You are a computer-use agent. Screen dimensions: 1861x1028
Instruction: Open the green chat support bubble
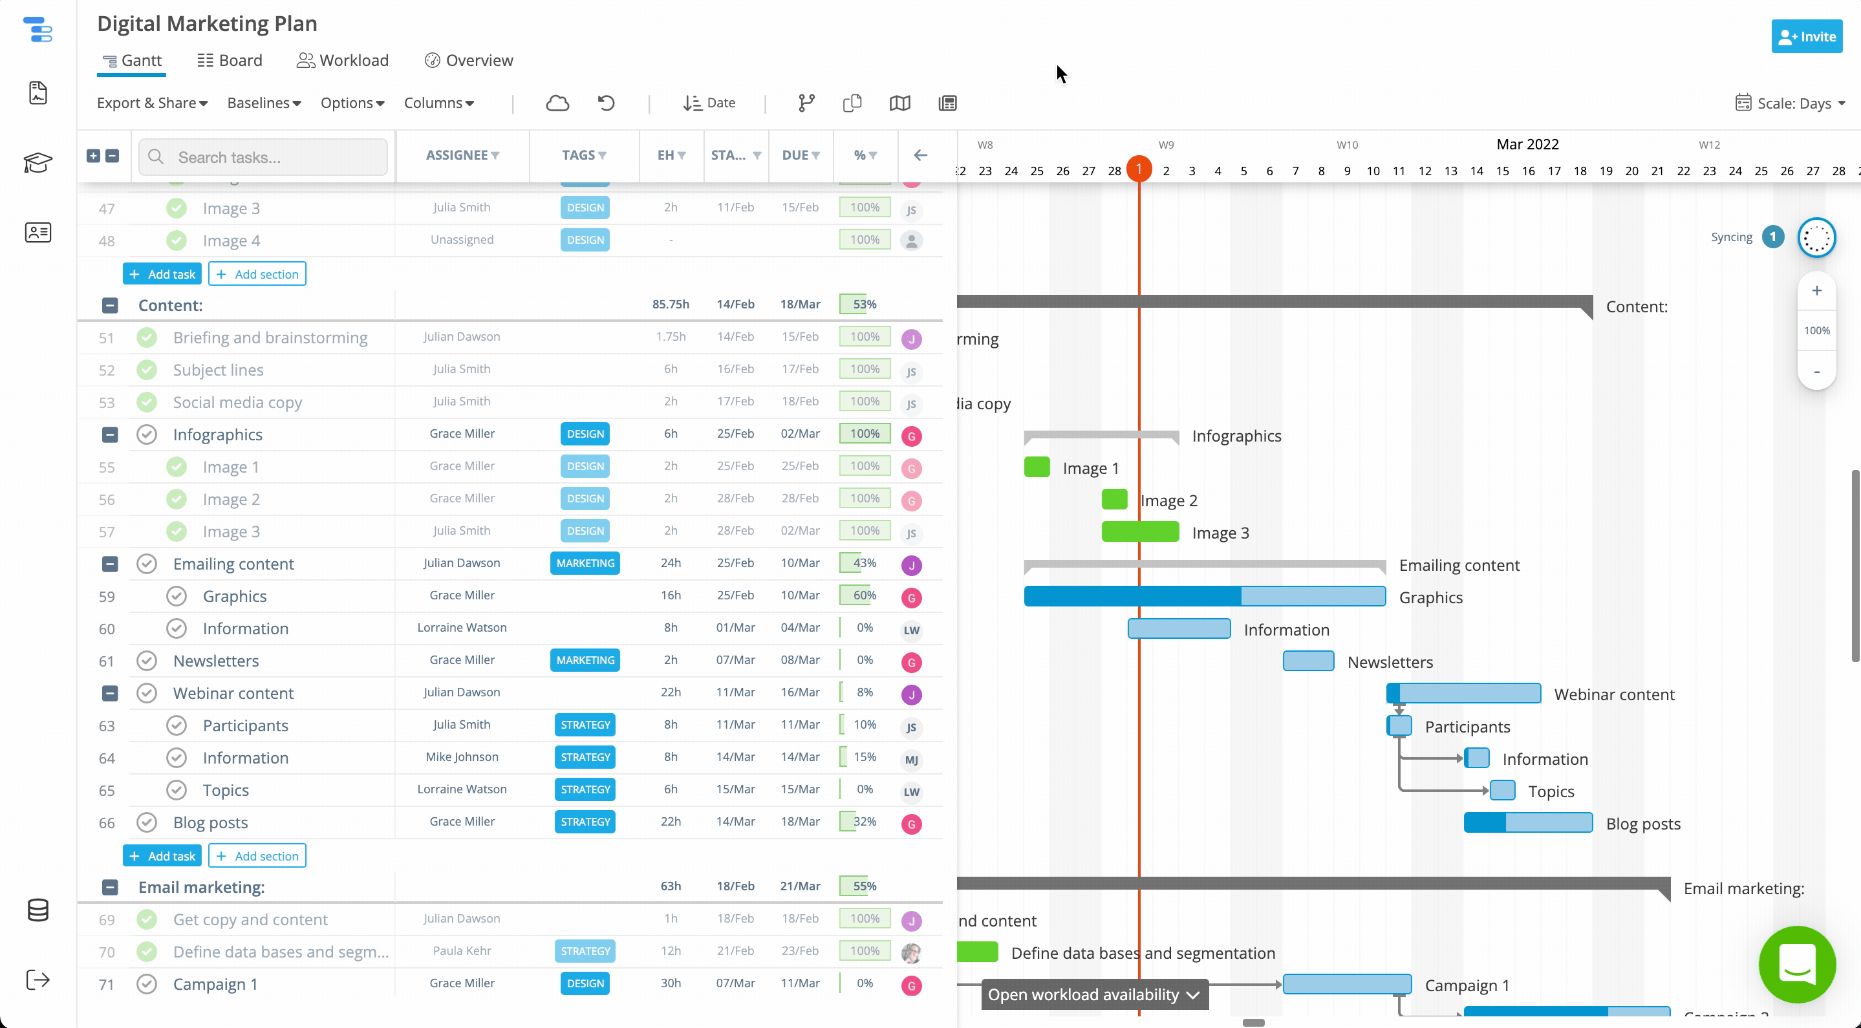pyautogui.click(x=1797, y=964)
